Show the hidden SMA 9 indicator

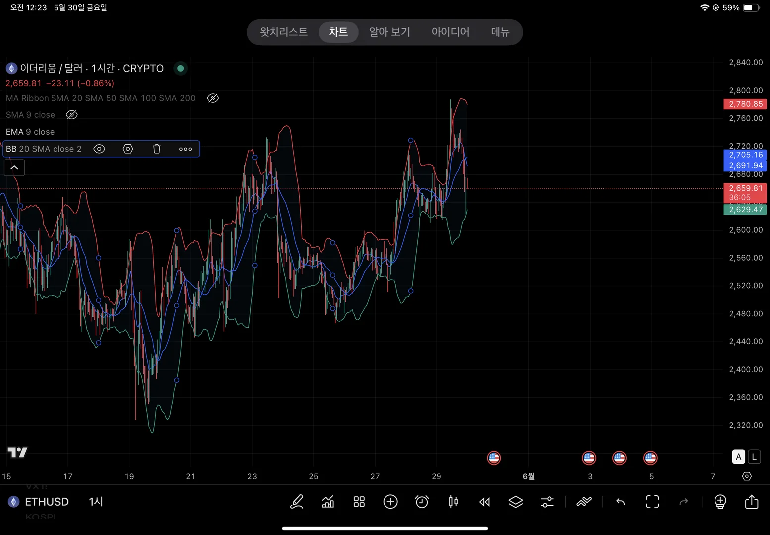(x=72, y=115)
